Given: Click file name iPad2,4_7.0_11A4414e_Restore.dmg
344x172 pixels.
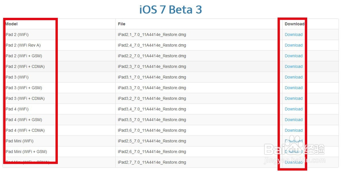Looking at the screenshot, I should coord(152,45).
